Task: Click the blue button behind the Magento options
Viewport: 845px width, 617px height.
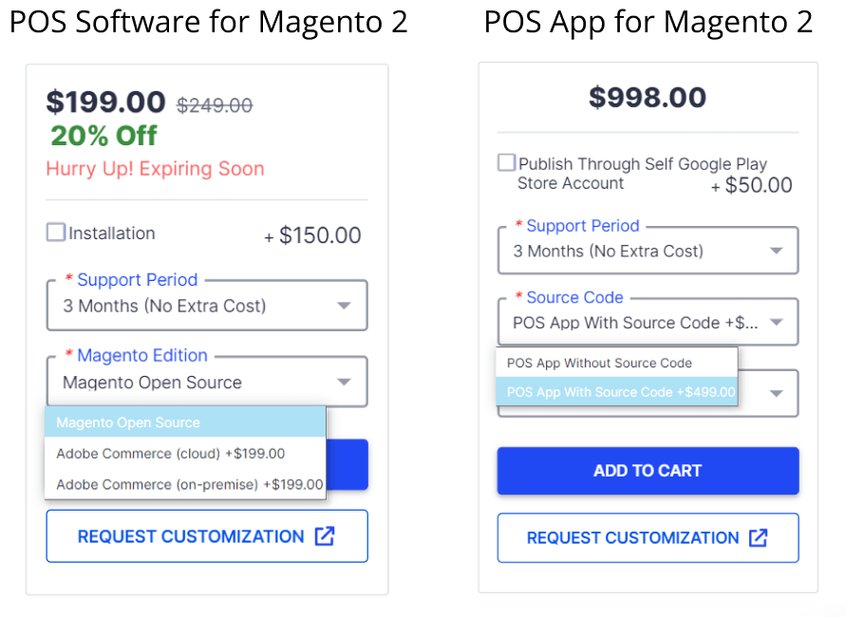Action: 347,464
